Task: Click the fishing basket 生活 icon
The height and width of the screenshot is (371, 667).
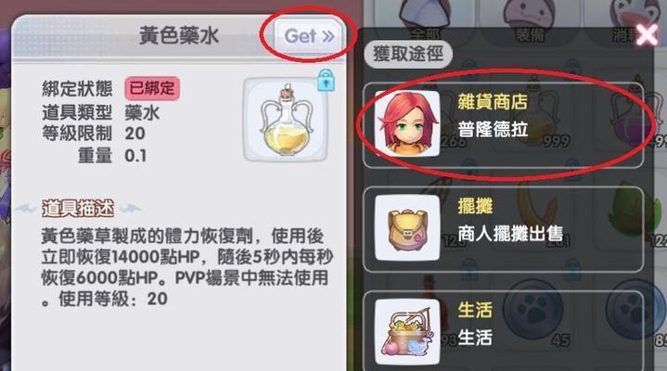Action: 407,332
